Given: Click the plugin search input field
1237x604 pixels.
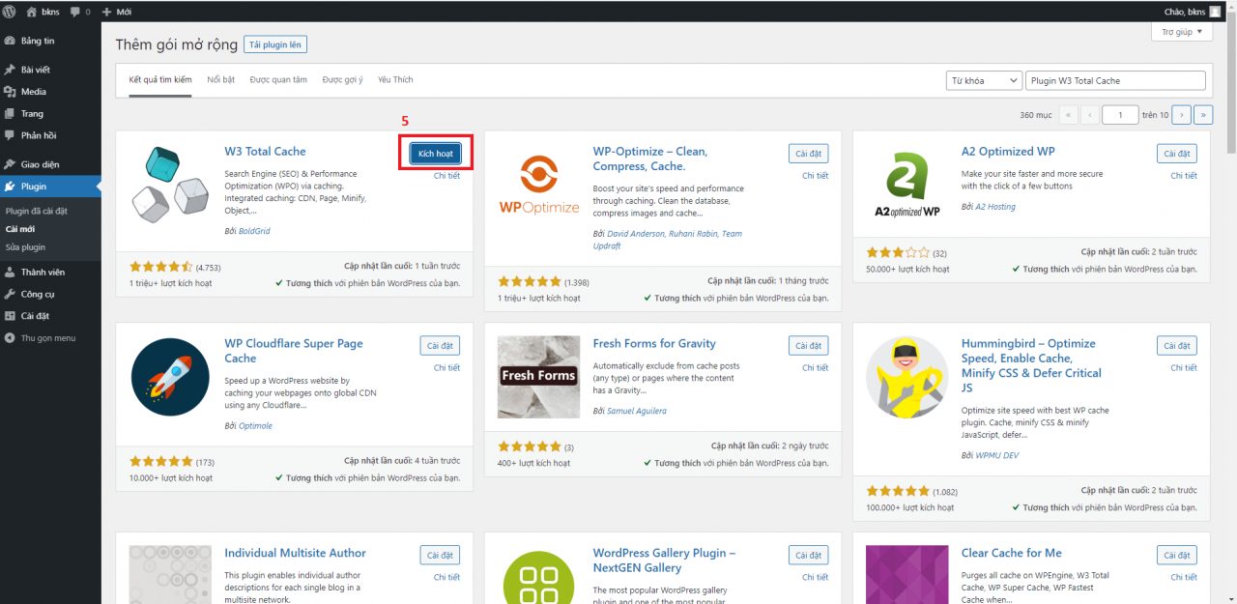Looking at the screenshot, I should 1116,80.
